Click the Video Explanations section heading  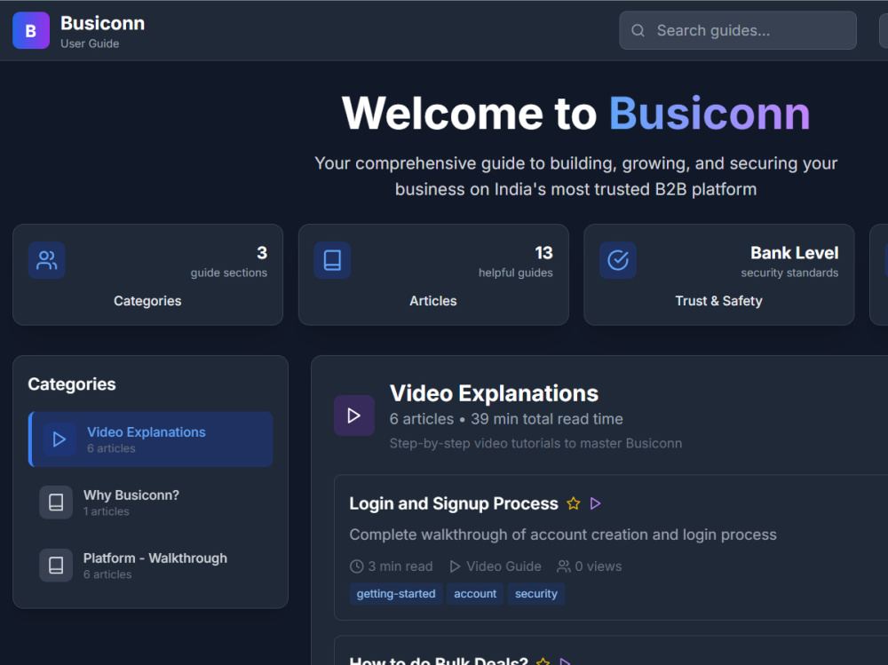pyautogui.click(x=494, y=393)
